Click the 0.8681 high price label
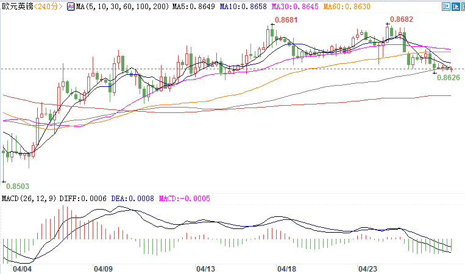The width and height of the screenshot is (465, 274). pyautogui.click(x=286, y=20)
